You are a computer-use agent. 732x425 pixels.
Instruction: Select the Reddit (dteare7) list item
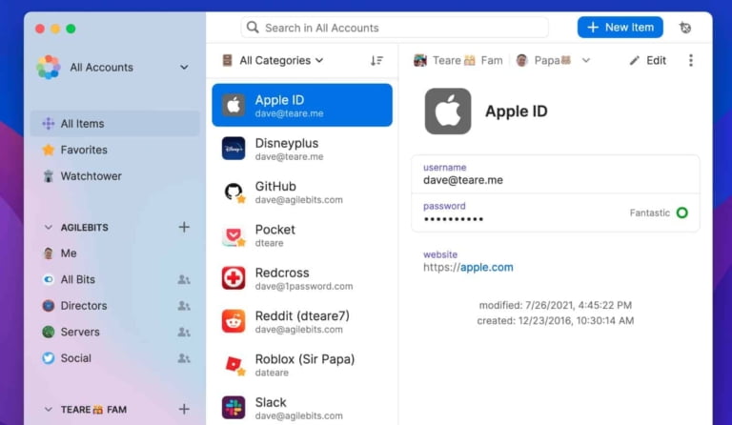[302, 321]
